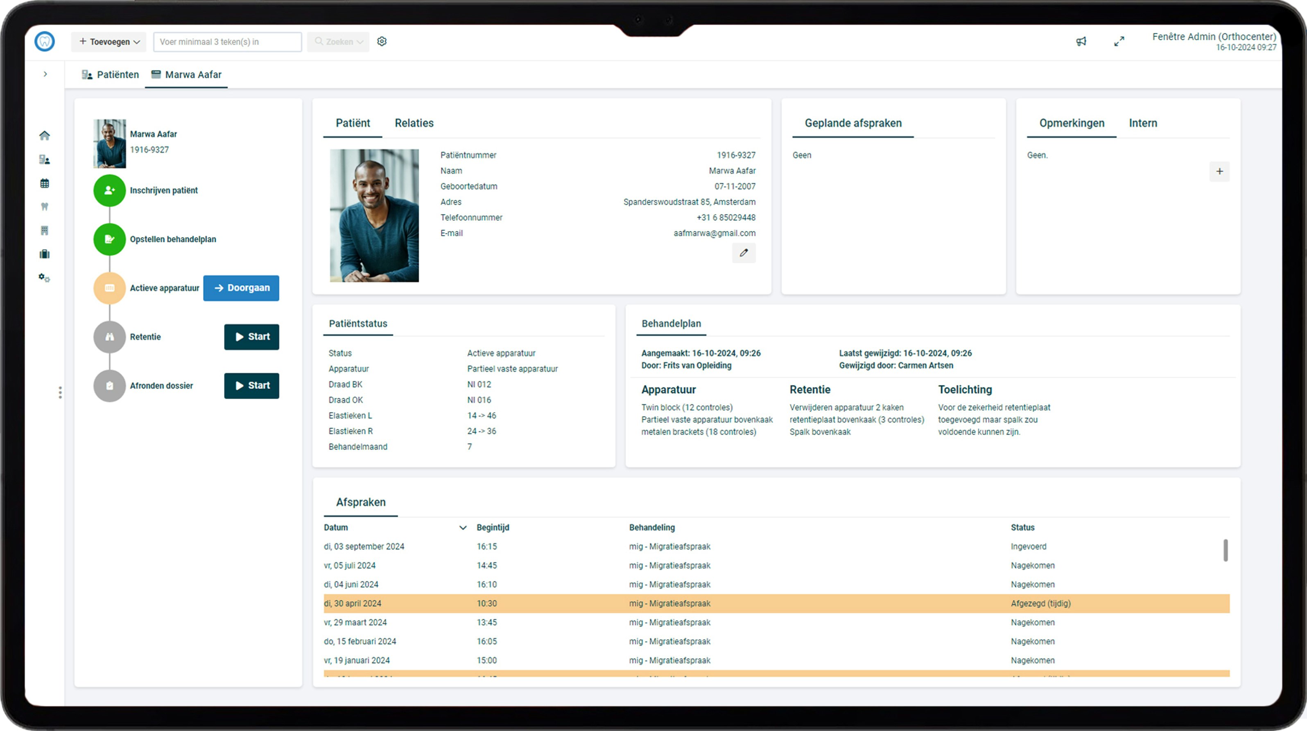This screenshot has height=731, width=1307.
Task: Click Doorgaan for Actieve apparatuur
Action: click(x=241, y=287)
